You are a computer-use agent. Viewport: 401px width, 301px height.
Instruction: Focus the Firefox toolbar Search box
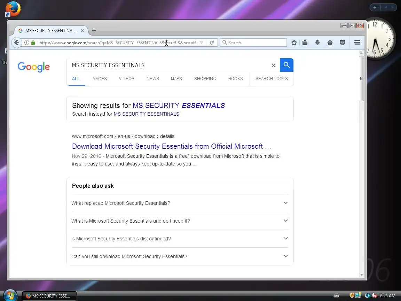(x=253, y=43)
